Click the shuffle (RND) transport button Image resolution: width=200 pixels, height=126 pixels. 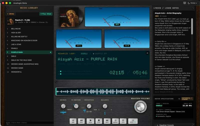pos(73,121)
